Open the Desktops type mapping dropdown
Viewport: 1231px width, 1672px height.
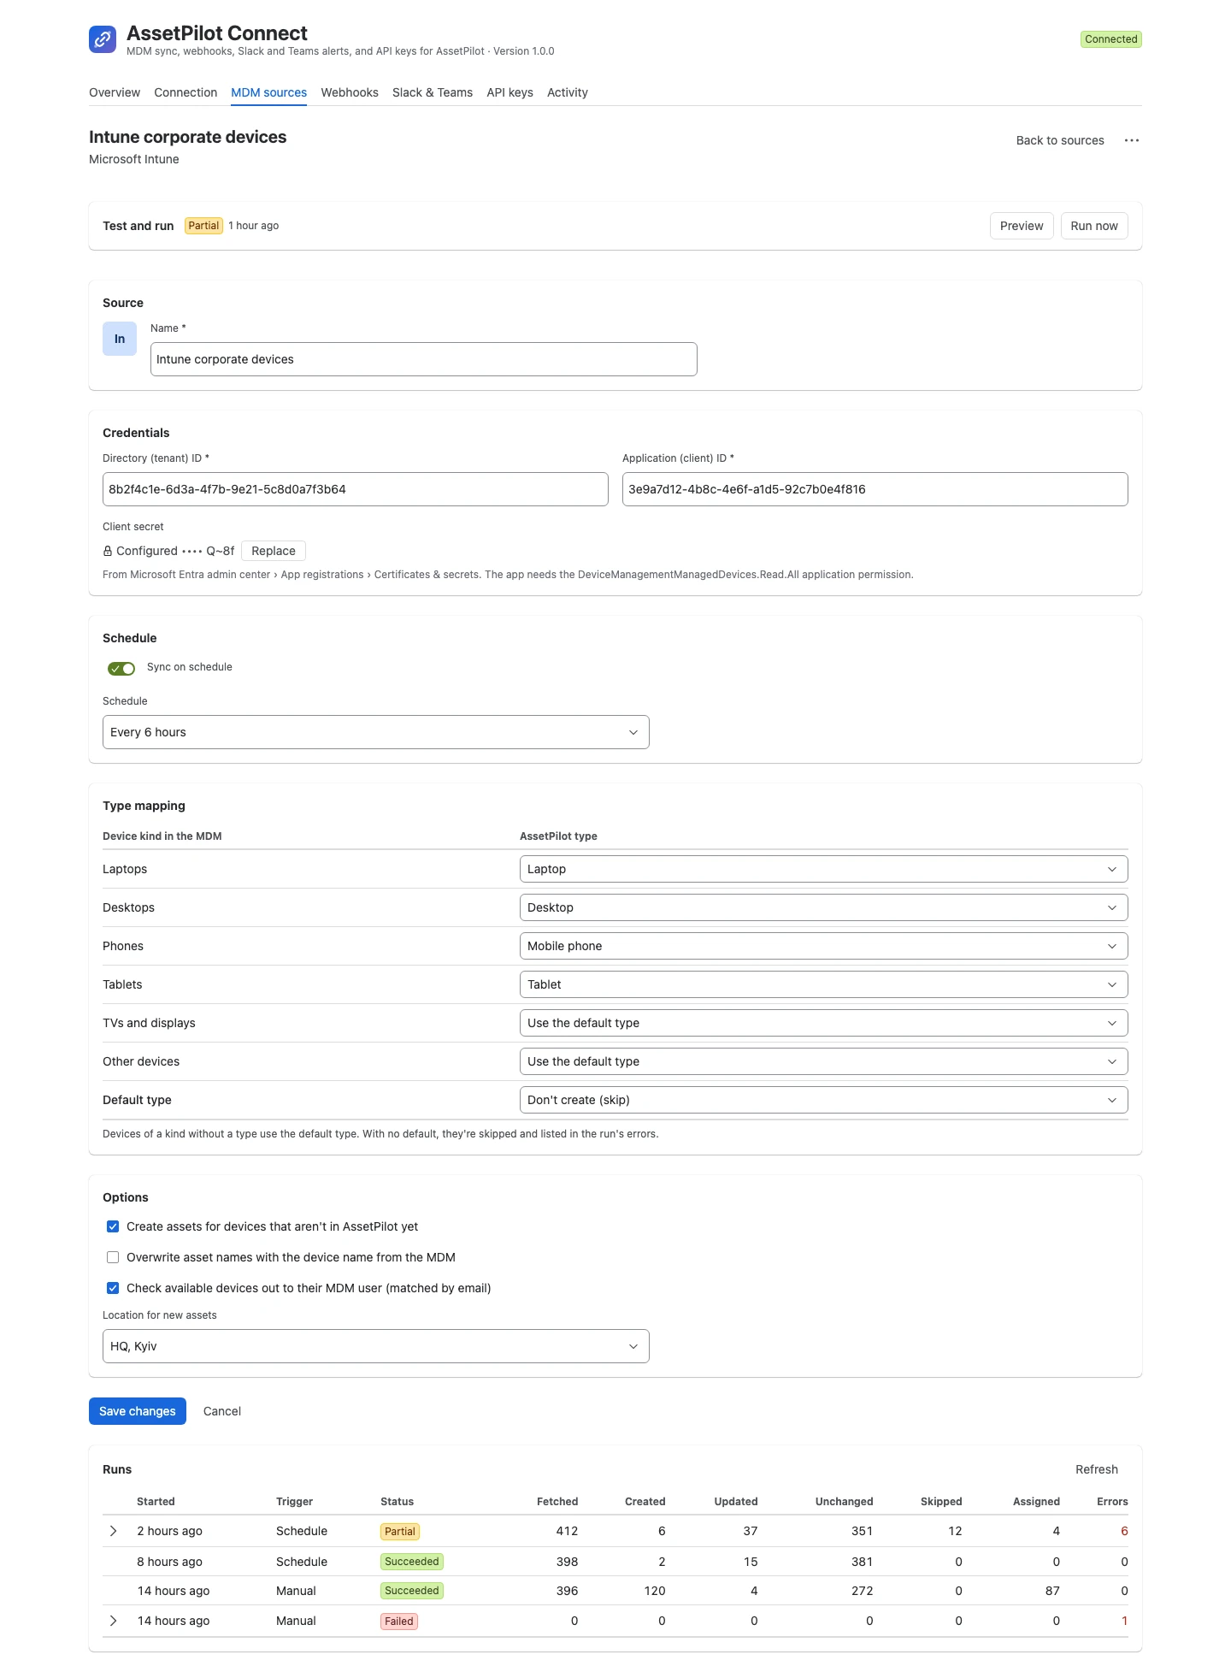[824, 907]
